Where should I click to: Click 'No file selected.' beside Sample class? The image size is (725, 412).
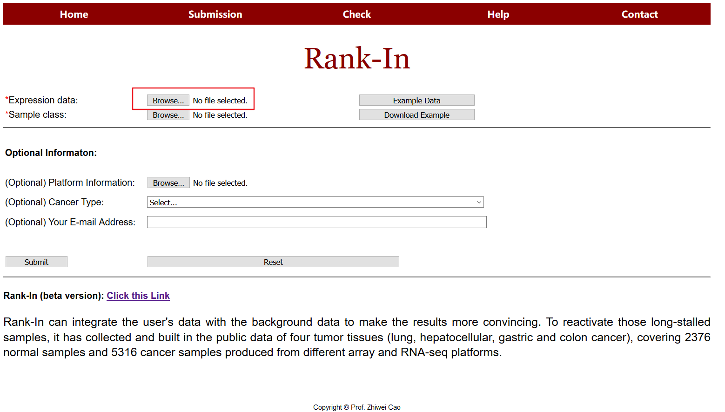(220, 115)
